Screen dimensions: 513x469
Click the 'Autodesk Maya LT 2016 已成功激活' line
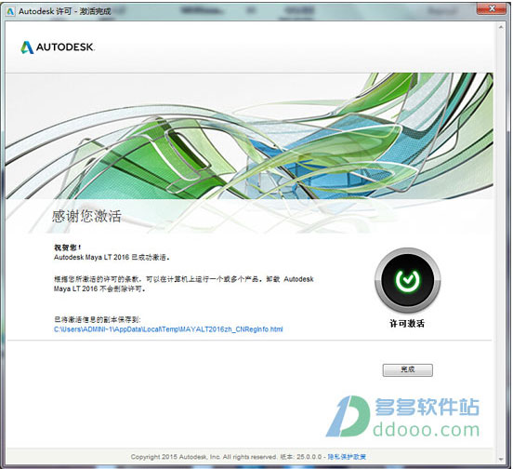112,258
